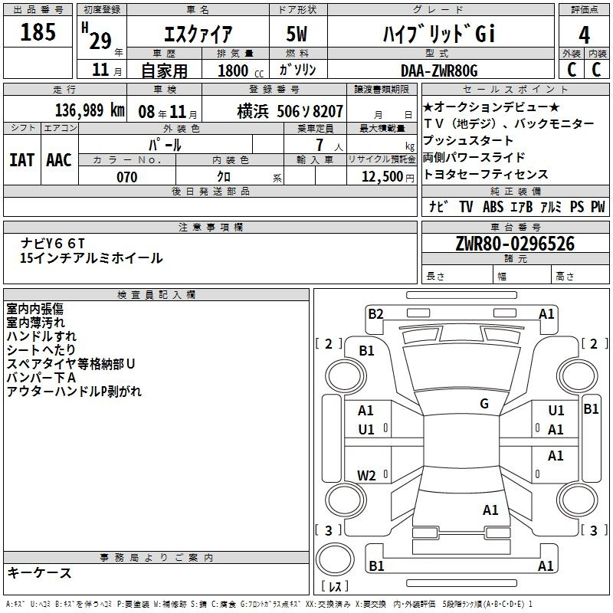This screenshot has width=613, height=613.
Task: Click the registration number 横浜 506 ソ 8207
Action: (x=290, y=110)
